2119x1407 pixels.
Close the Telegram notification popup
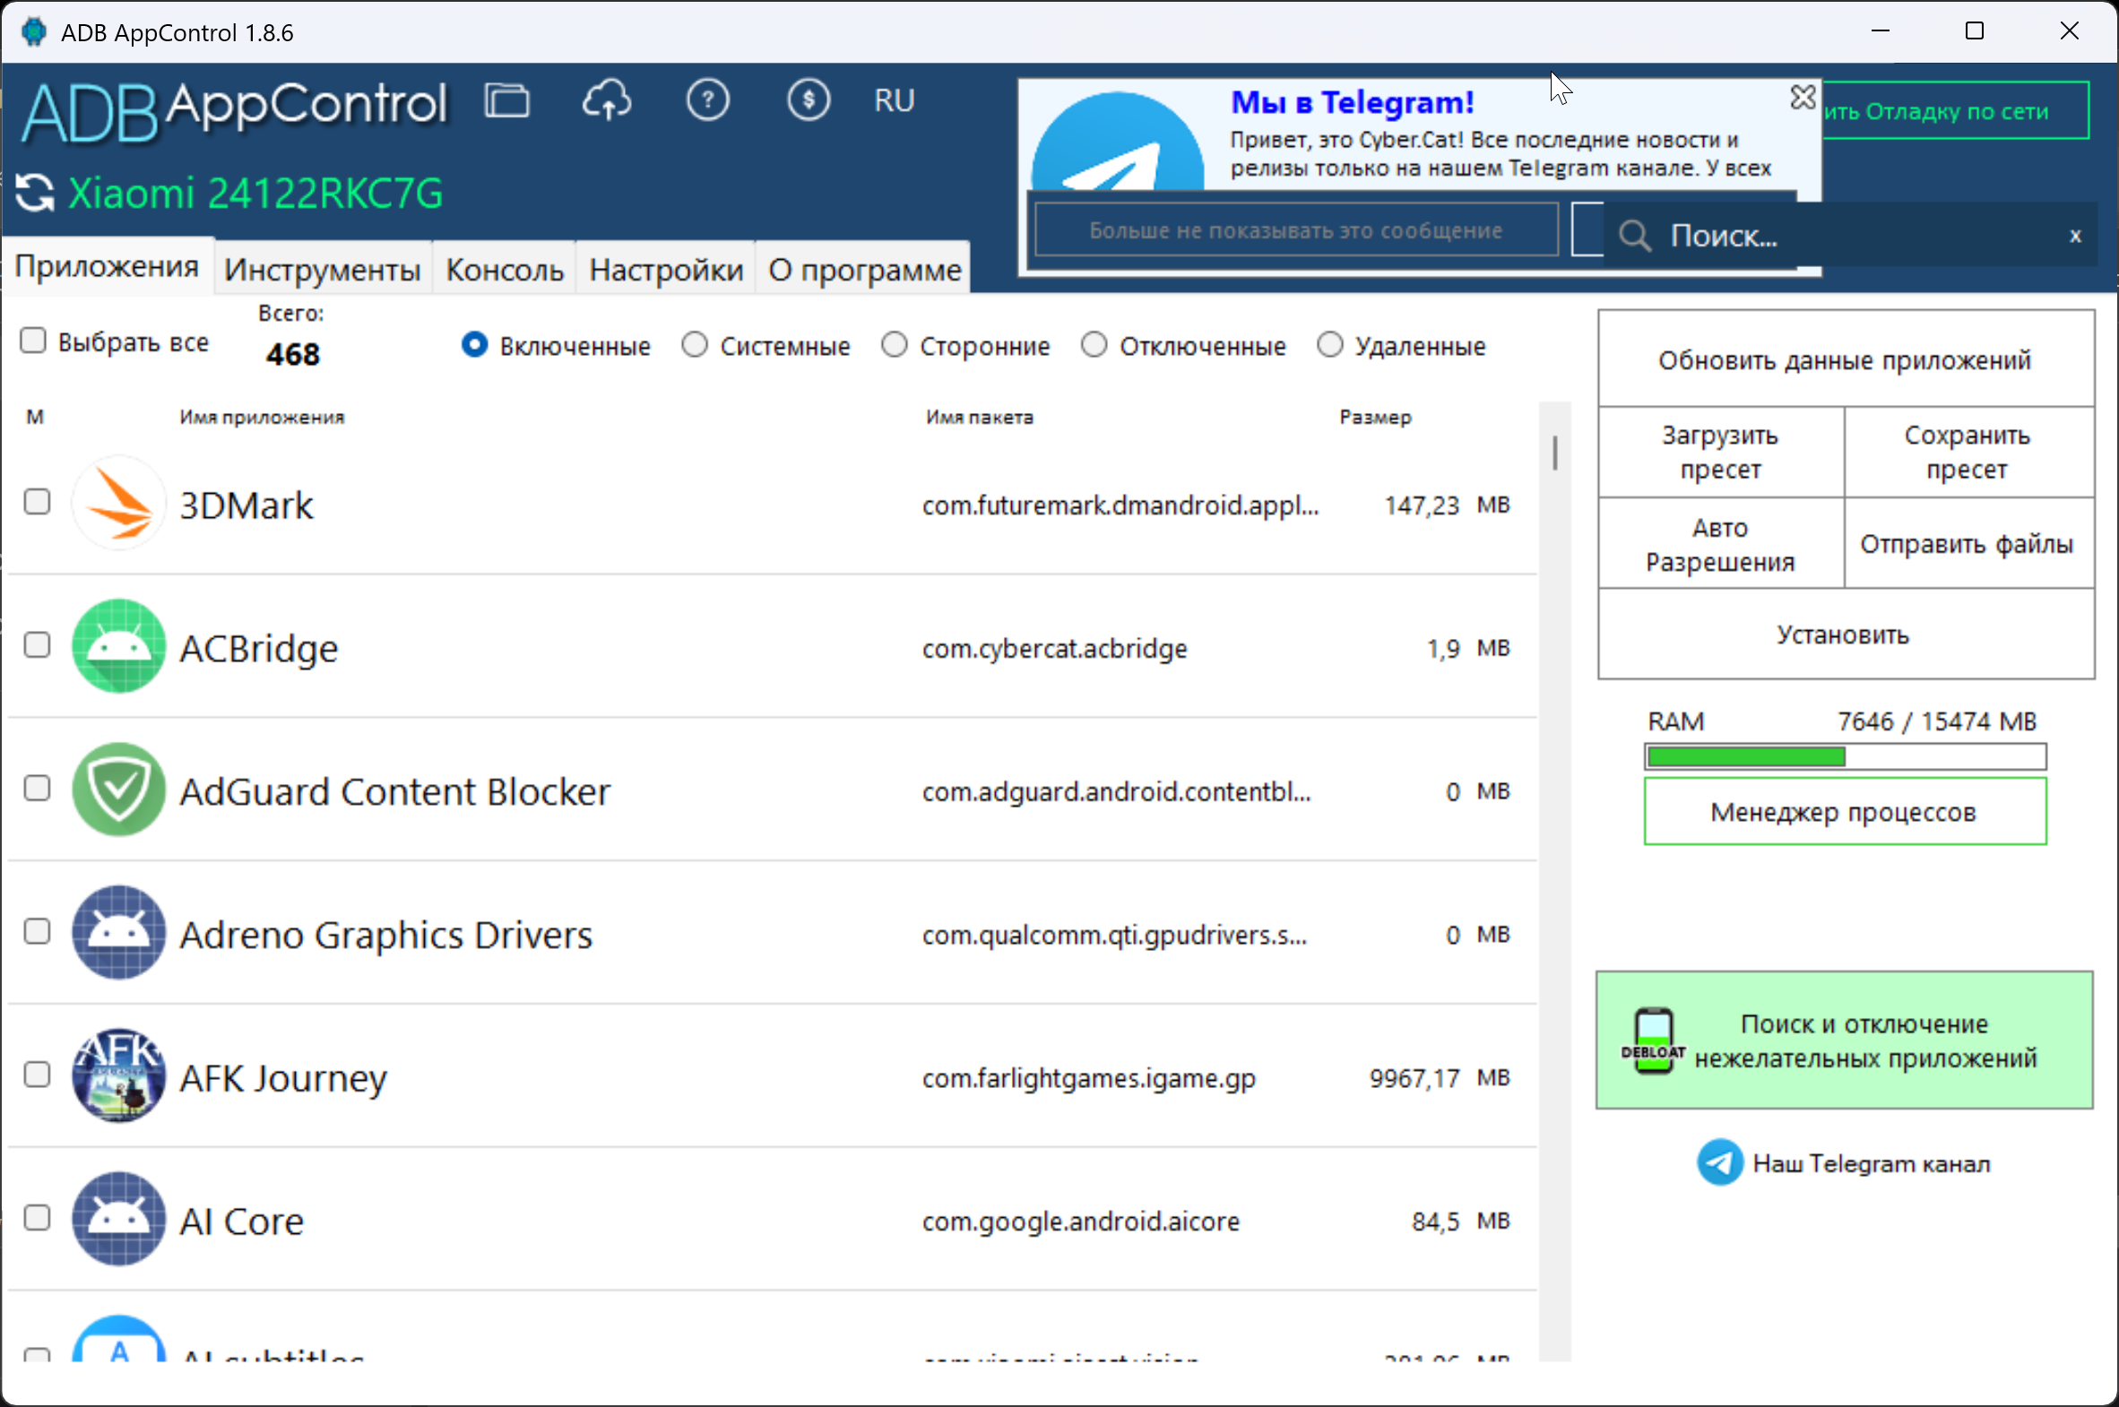tap(1803, 97)
